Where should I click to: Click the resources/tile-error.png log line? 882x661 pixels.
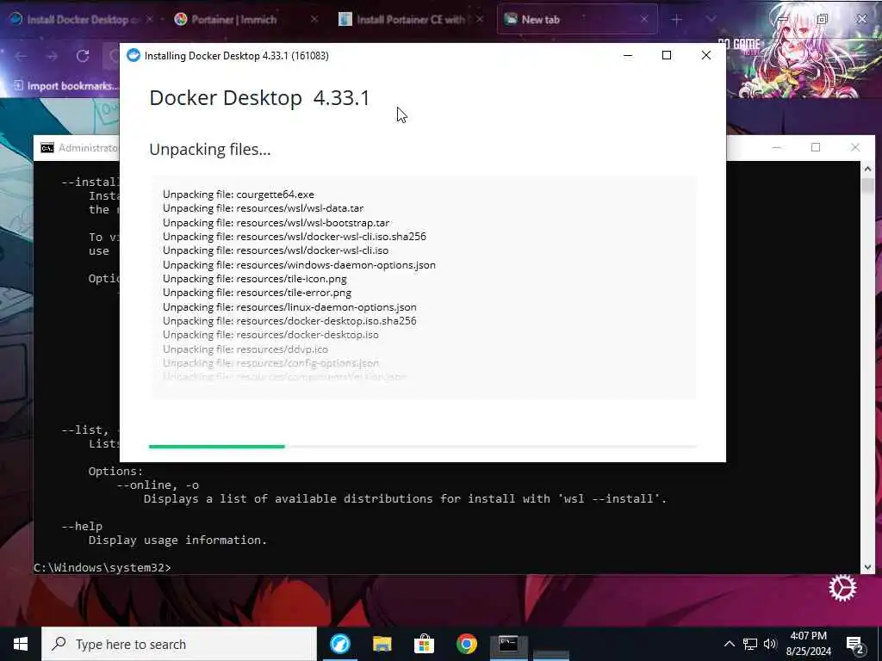coord(257,293)
